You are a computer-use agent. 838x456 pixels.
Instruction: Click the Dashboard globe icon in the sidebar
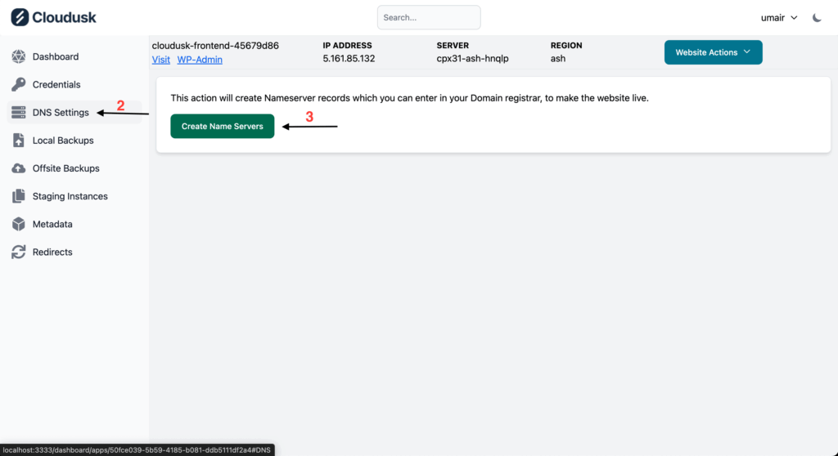(18, 56)
